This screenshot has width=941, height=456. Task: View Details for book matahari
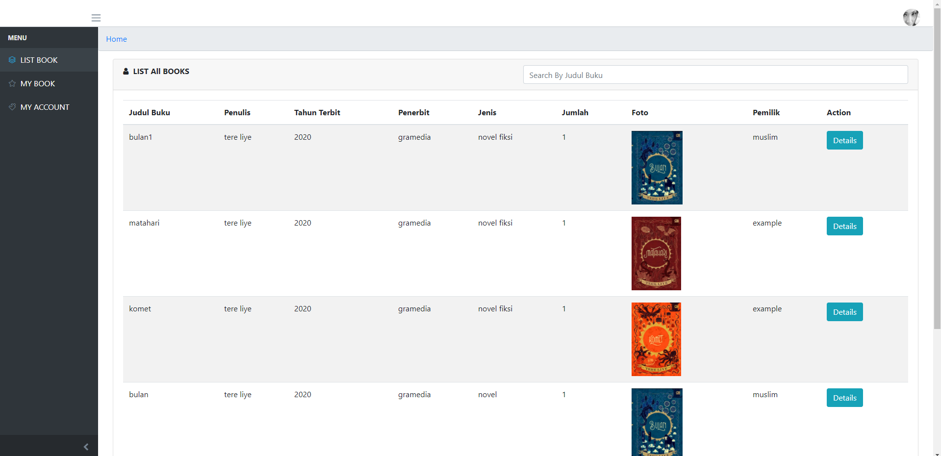844,226
